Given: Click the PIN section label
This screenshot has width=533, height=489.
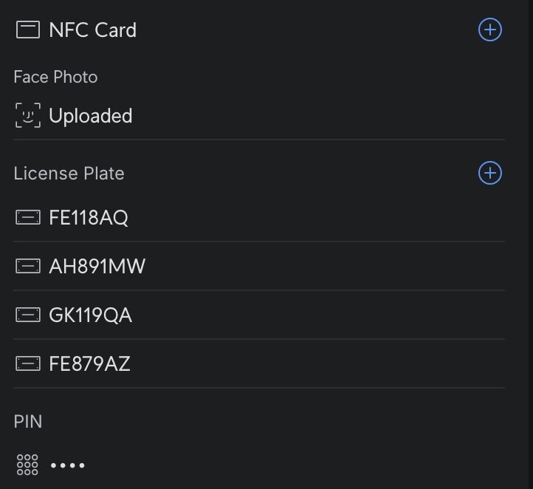Looking at the screenshot, I should tap(28, 422).
